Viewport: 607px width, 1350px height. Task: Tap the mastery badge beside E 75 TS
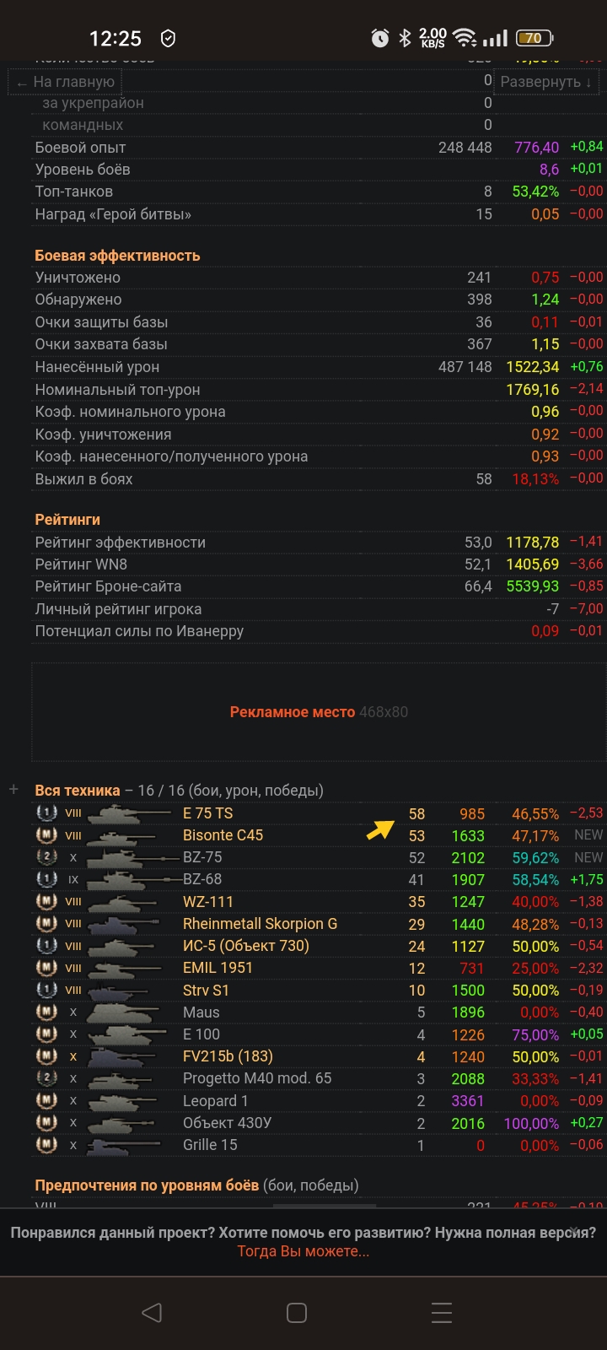tap(46, 813)
